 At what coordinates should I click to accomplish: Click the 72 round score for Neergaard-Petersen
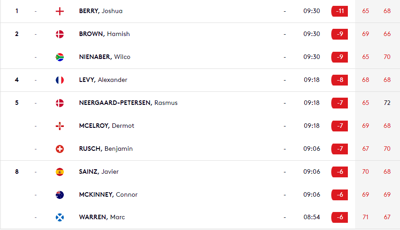(x=387, y=103)
